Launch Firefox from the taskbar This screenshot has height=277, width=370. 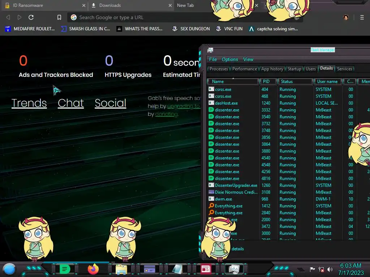93,269
